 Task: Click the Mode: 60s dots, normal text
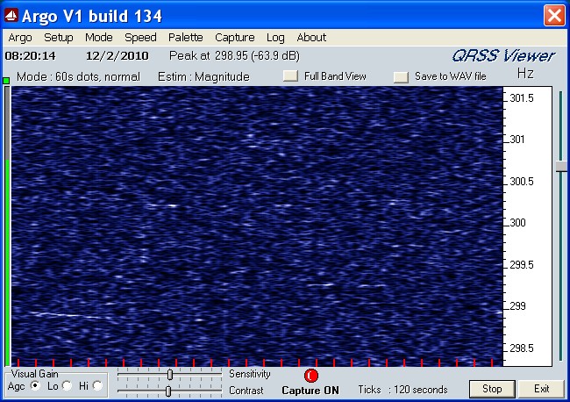click(78, 76)
